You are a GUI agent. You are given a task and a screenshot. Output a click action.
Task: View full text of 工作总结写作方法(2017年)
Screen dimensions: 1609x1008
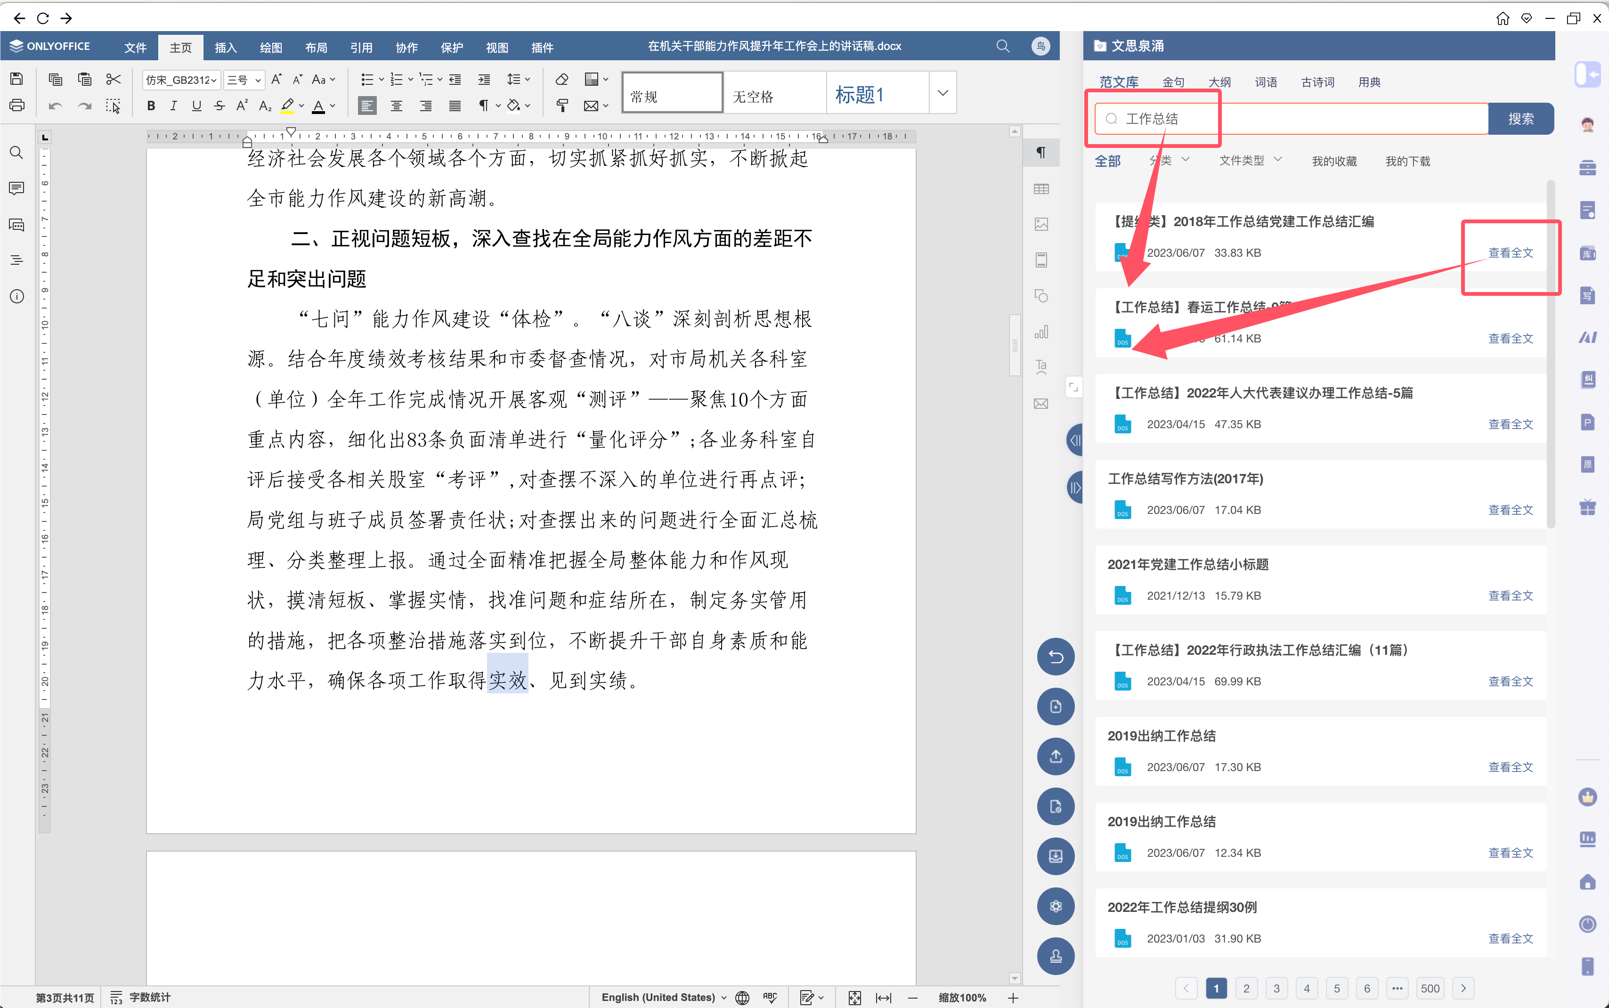1511,509
